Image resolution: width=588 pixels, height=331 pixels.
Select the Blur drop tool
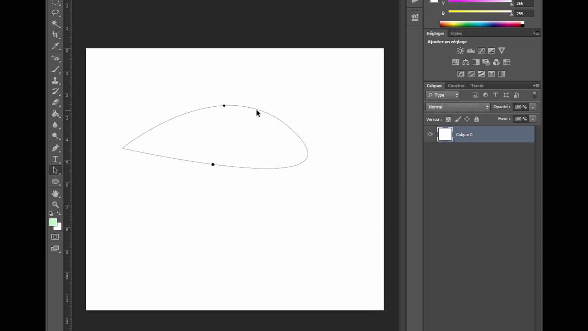click(x=55, y=125)
